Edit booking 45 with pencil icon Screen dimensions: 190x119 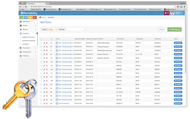pos(44,47)
